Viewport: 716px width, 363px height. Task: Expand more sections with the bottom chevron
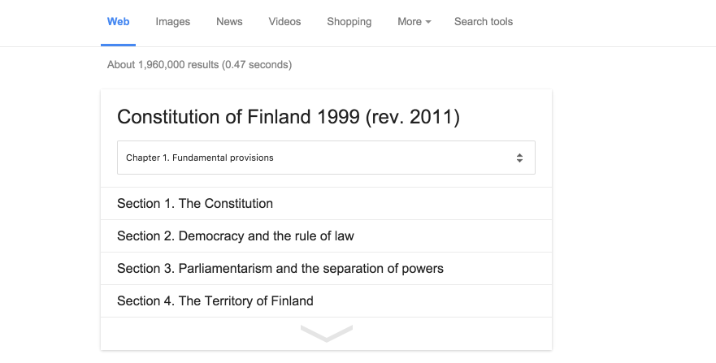pos(326,333)
